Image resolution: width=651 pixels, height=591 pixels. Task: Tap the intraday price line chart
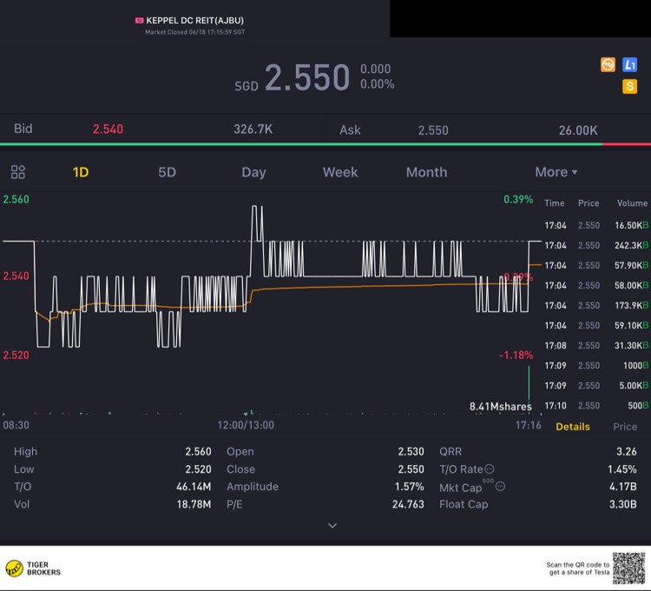pos(272,276)
